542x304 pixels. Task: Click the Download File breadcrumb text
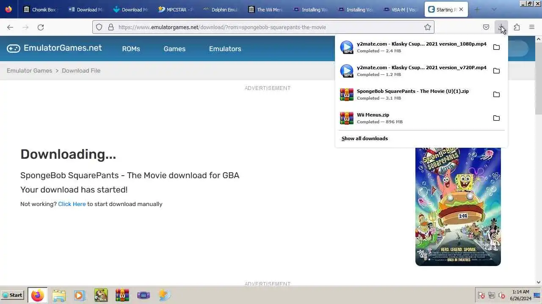81,71
